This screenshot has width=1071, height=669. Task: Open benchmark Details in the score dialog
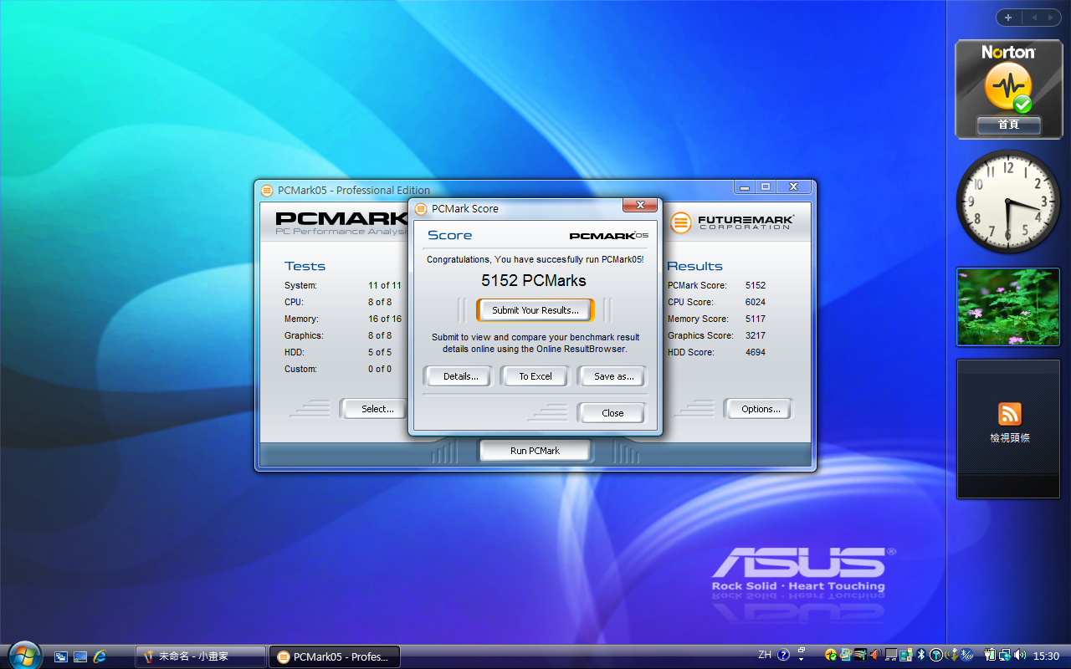(460, 376)
